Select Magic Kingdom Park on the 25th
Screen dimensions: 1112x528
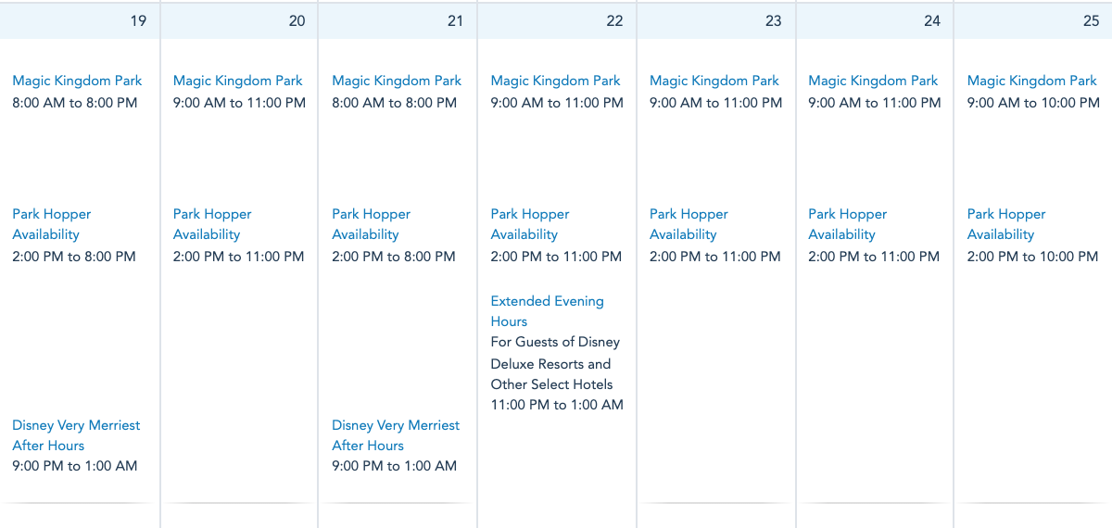1032,82
